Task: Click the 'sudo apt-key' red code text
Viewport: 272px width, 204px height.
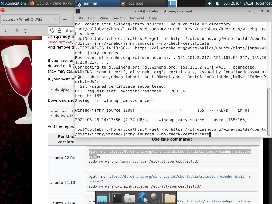Action: point(61,42)
